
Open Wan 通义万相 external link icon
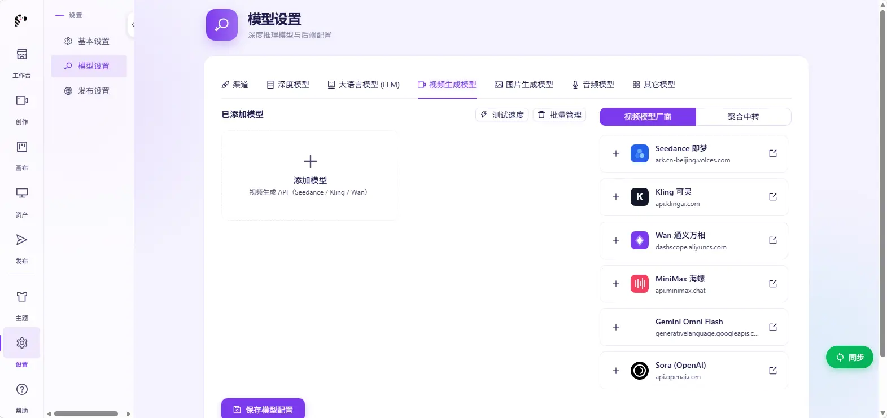tap(773, 240)
